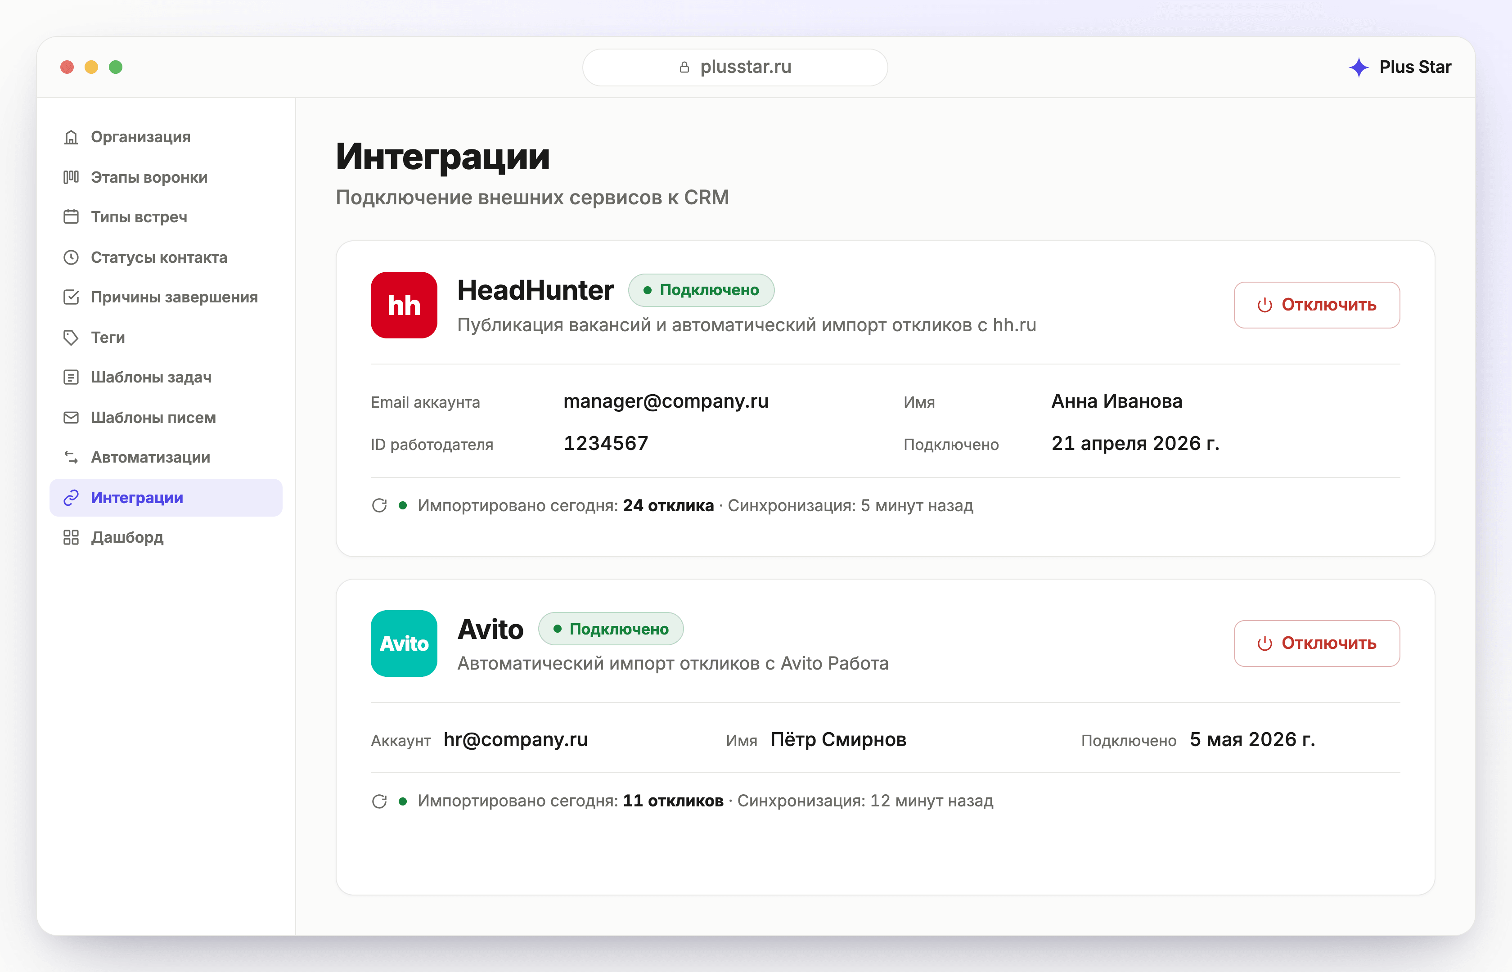
Task: Click the Подключение внешних сервисов к CRM subtitle
Action: click(x=532, y=198)
